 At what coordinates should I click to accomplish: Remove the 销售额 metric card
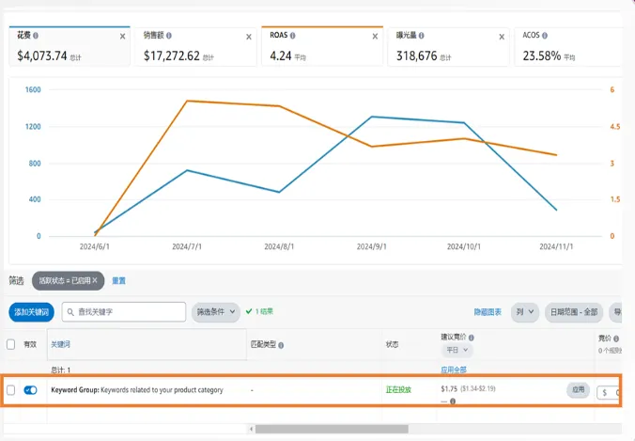249,37
